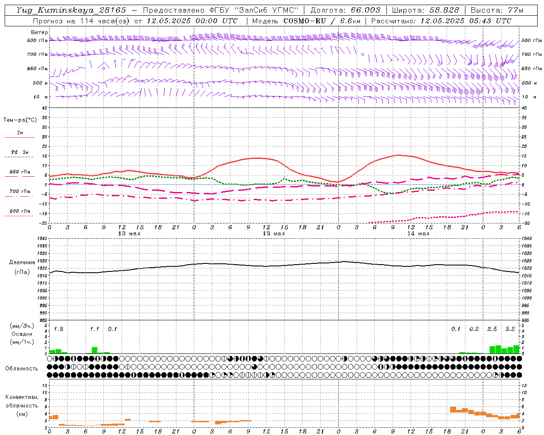Screen dimensions: 544x435
Task: Click the Ветер panel label
Action: (x=39, y=32)
